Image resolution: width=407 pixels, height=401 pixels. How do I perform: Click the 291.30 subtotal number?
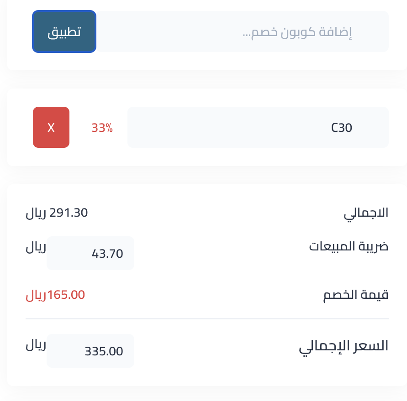coord(69,213)
